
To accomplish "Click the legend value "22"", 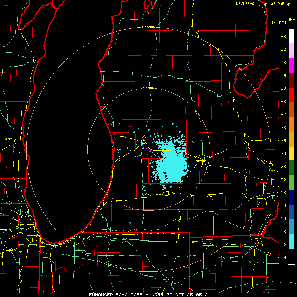I will click(283, 180).
